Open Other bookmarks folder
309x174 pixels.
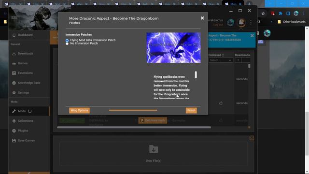(x=292, y=22)
